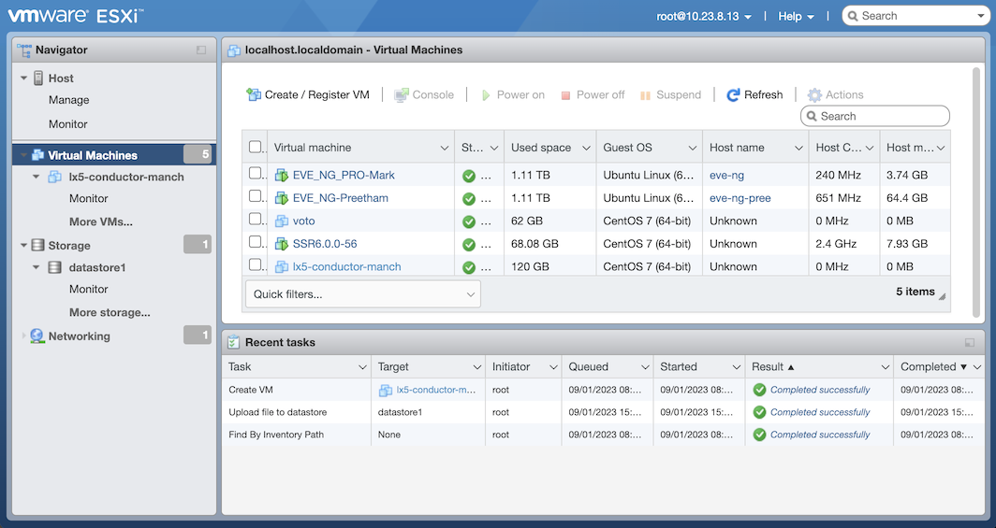
Task: Click the Refresh icon in the toolbar
Action: pyautogui.click(x=734, y=94)
